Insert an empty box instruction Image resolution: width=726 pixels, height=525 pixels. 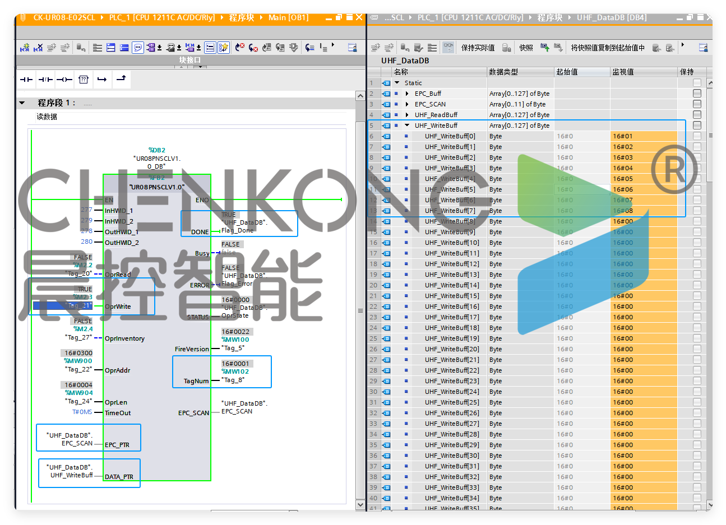(x=84, y=80)
